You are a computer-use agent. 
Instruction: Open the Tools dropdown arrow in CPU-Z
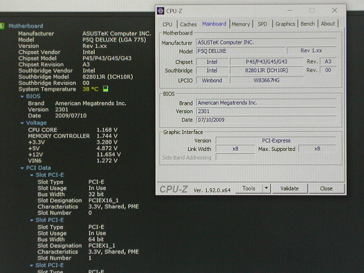click(x=266, y=188)
